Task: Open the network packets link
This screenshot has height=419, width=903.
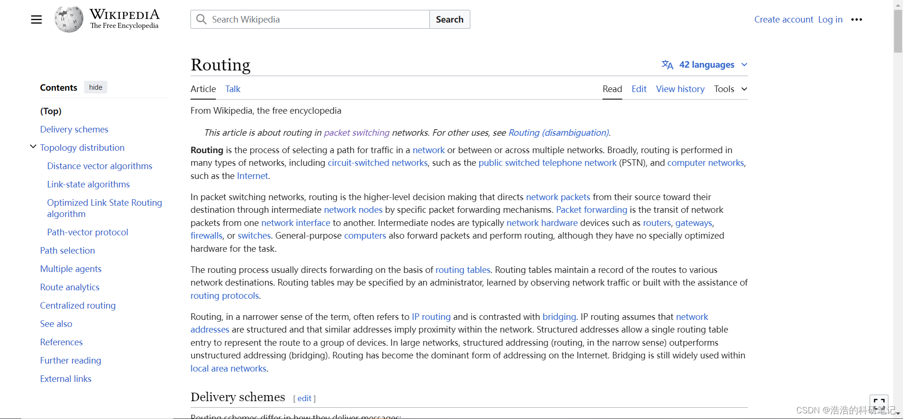Action: 558,197
